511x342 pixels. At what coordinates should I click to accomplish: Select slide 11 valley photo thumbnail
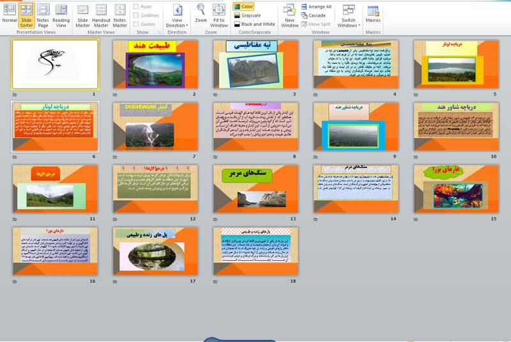click(x=55, y=189)
